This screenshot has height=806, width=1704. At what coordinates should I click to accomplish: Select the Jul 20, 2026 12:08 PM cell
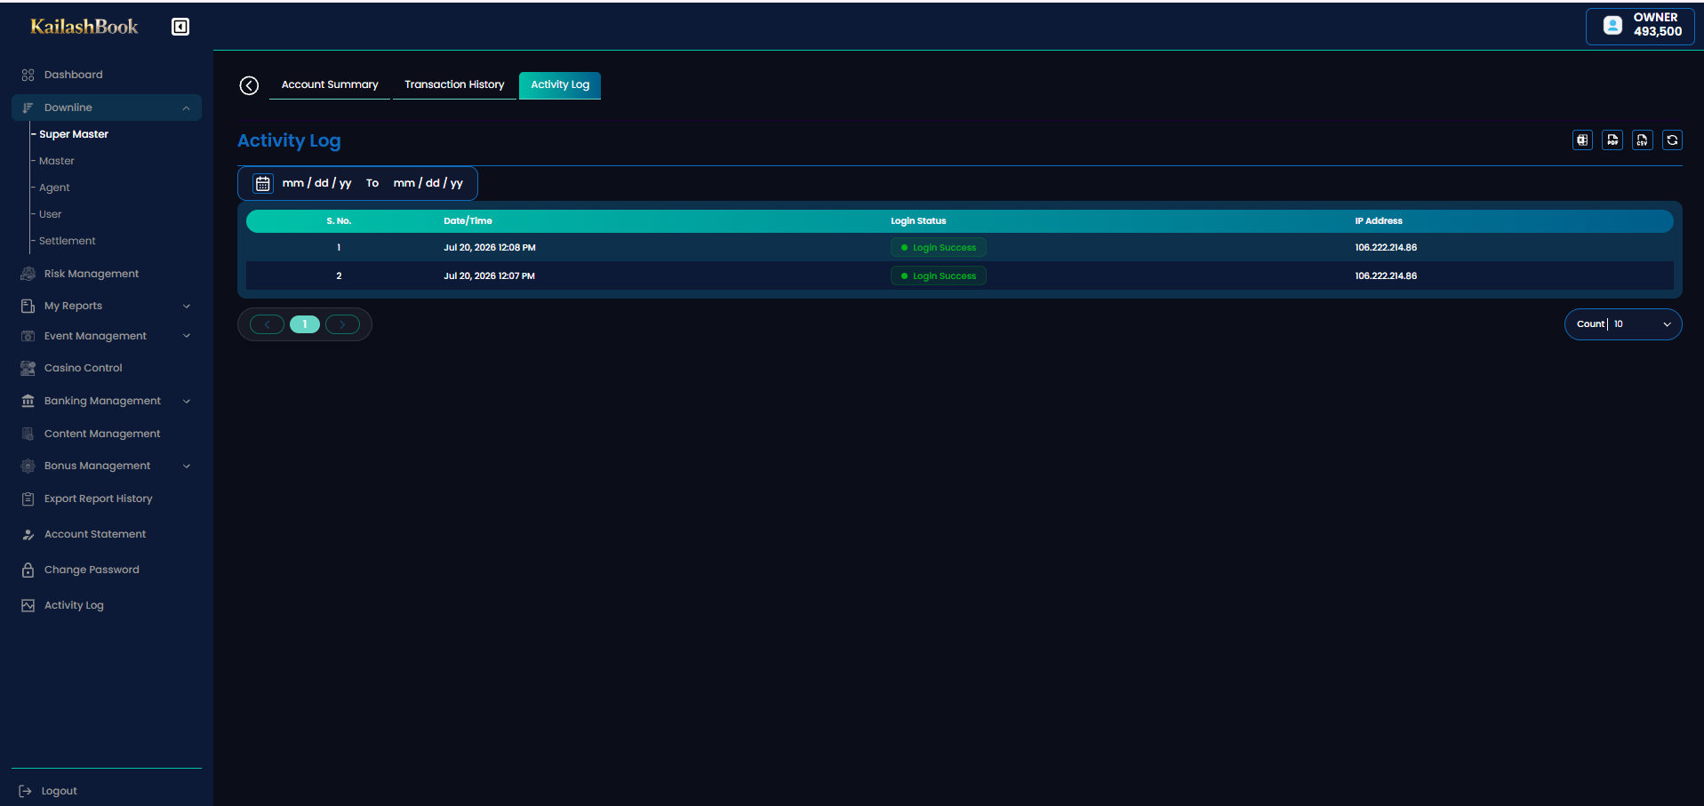tap(490, 248)
